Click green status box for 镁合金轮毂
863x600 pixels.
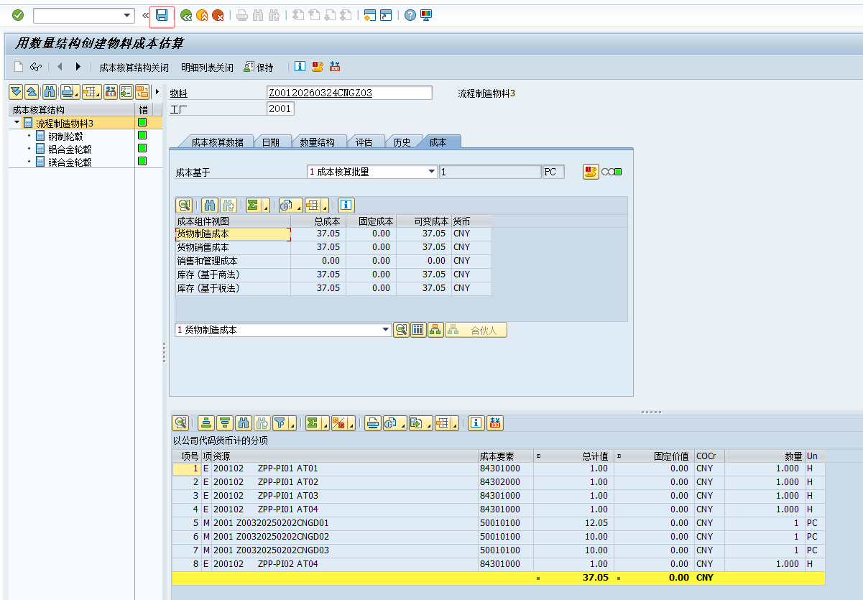coord(142,162)
